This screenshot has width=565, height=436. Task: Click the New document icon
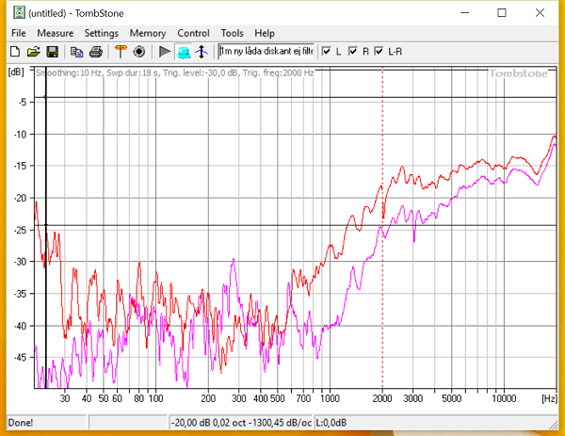point(15,52)
